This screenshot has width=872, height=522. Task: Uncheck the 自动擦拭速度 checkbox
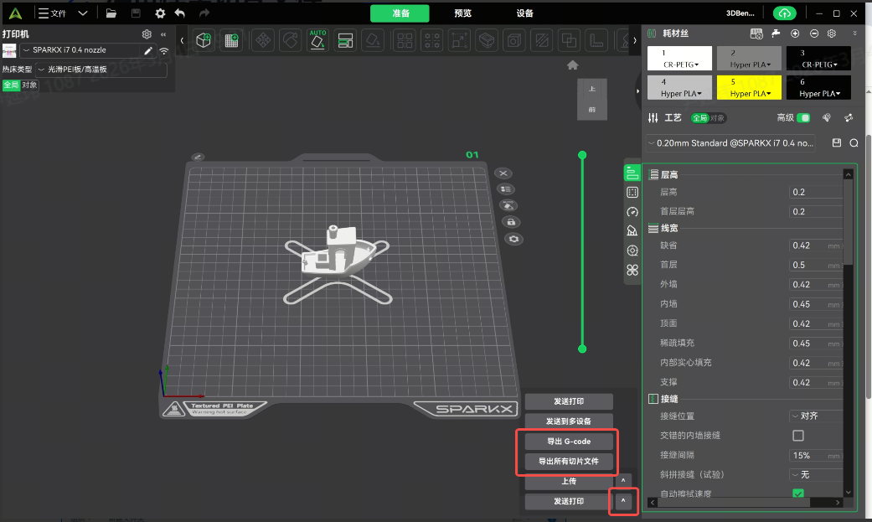point(797,494)
